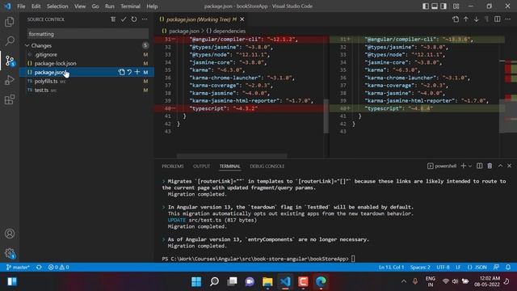The height and width of the screenshot is (291, 517).
Task: Go to next change arrow
Action: click(x=477, y=19)
